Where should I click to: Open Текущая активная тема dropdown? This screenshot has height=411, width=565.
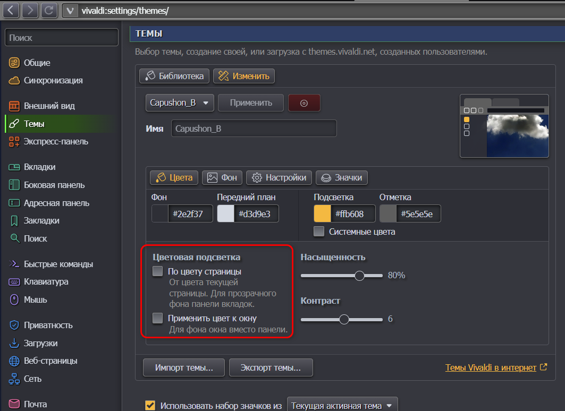coord(342,405)
